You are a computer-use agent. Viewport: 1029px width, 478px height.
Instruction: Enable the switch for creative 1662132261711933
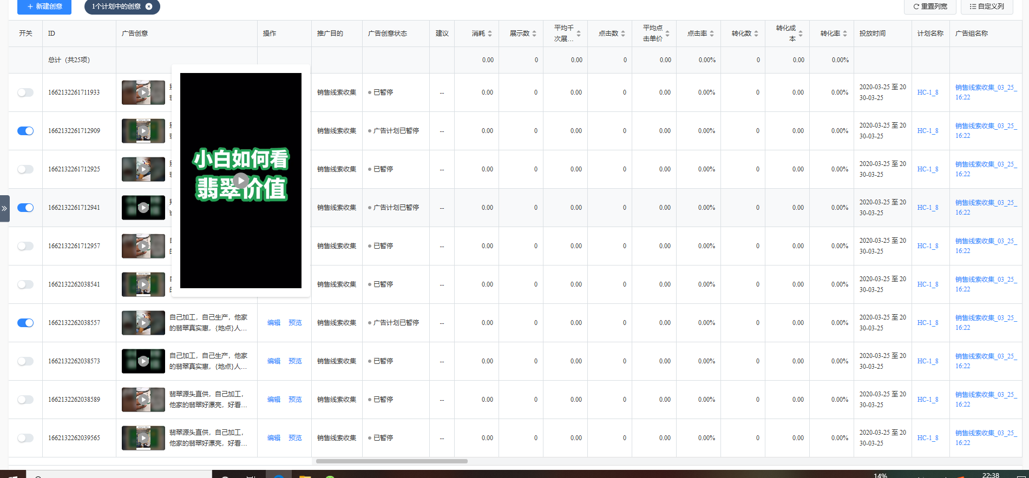click(25, 92)
